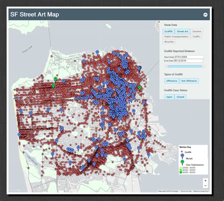Enable the Traffic data layer

tap(196, 37)
